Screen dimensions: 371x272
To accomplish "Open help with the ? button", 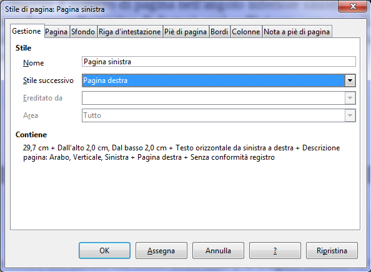I will [275, 251].
